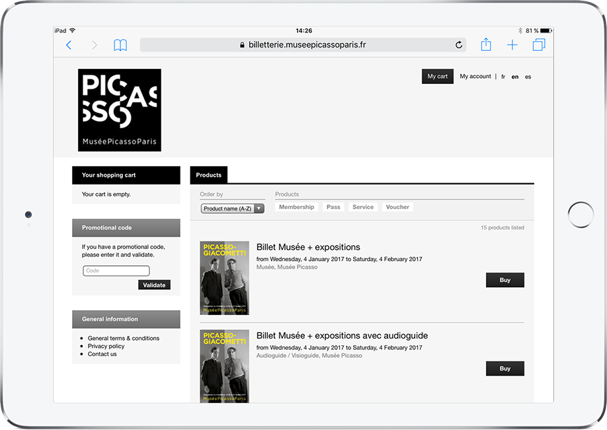The width and height of the screenshot is (607, 430).
Task: Filter products by Voucher
Action: (x=397, y=207)
